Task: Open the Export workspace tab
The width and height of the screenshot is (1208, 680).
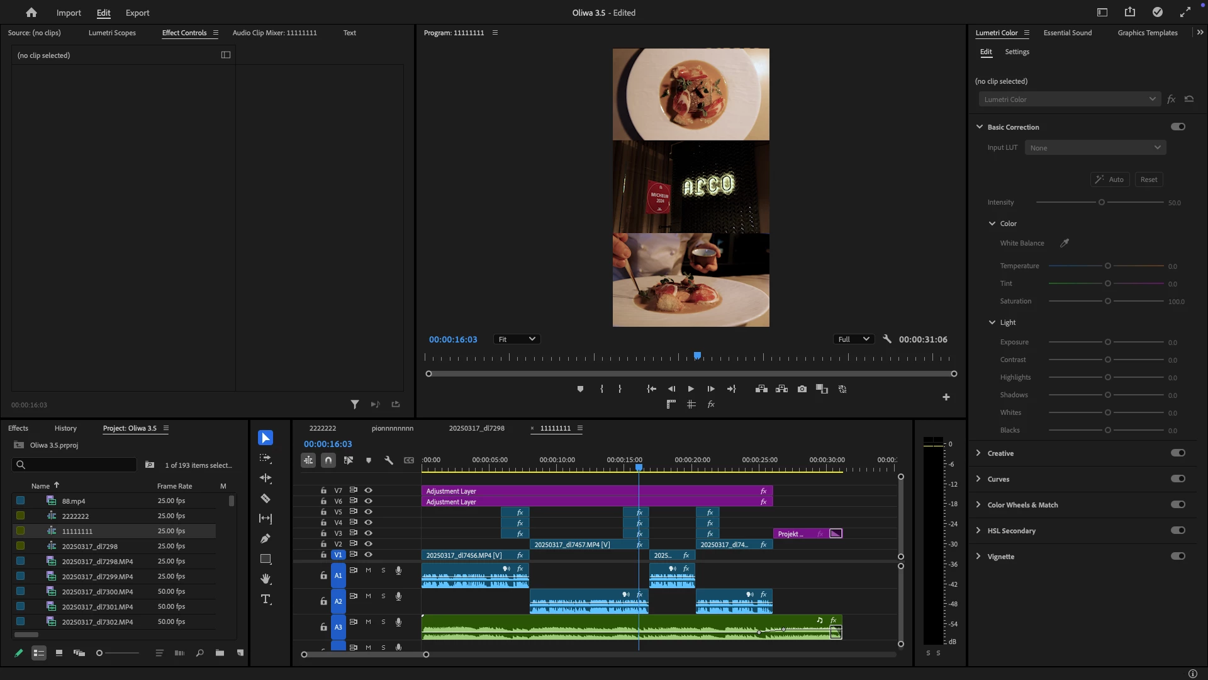Action: [x=137, y=13]
